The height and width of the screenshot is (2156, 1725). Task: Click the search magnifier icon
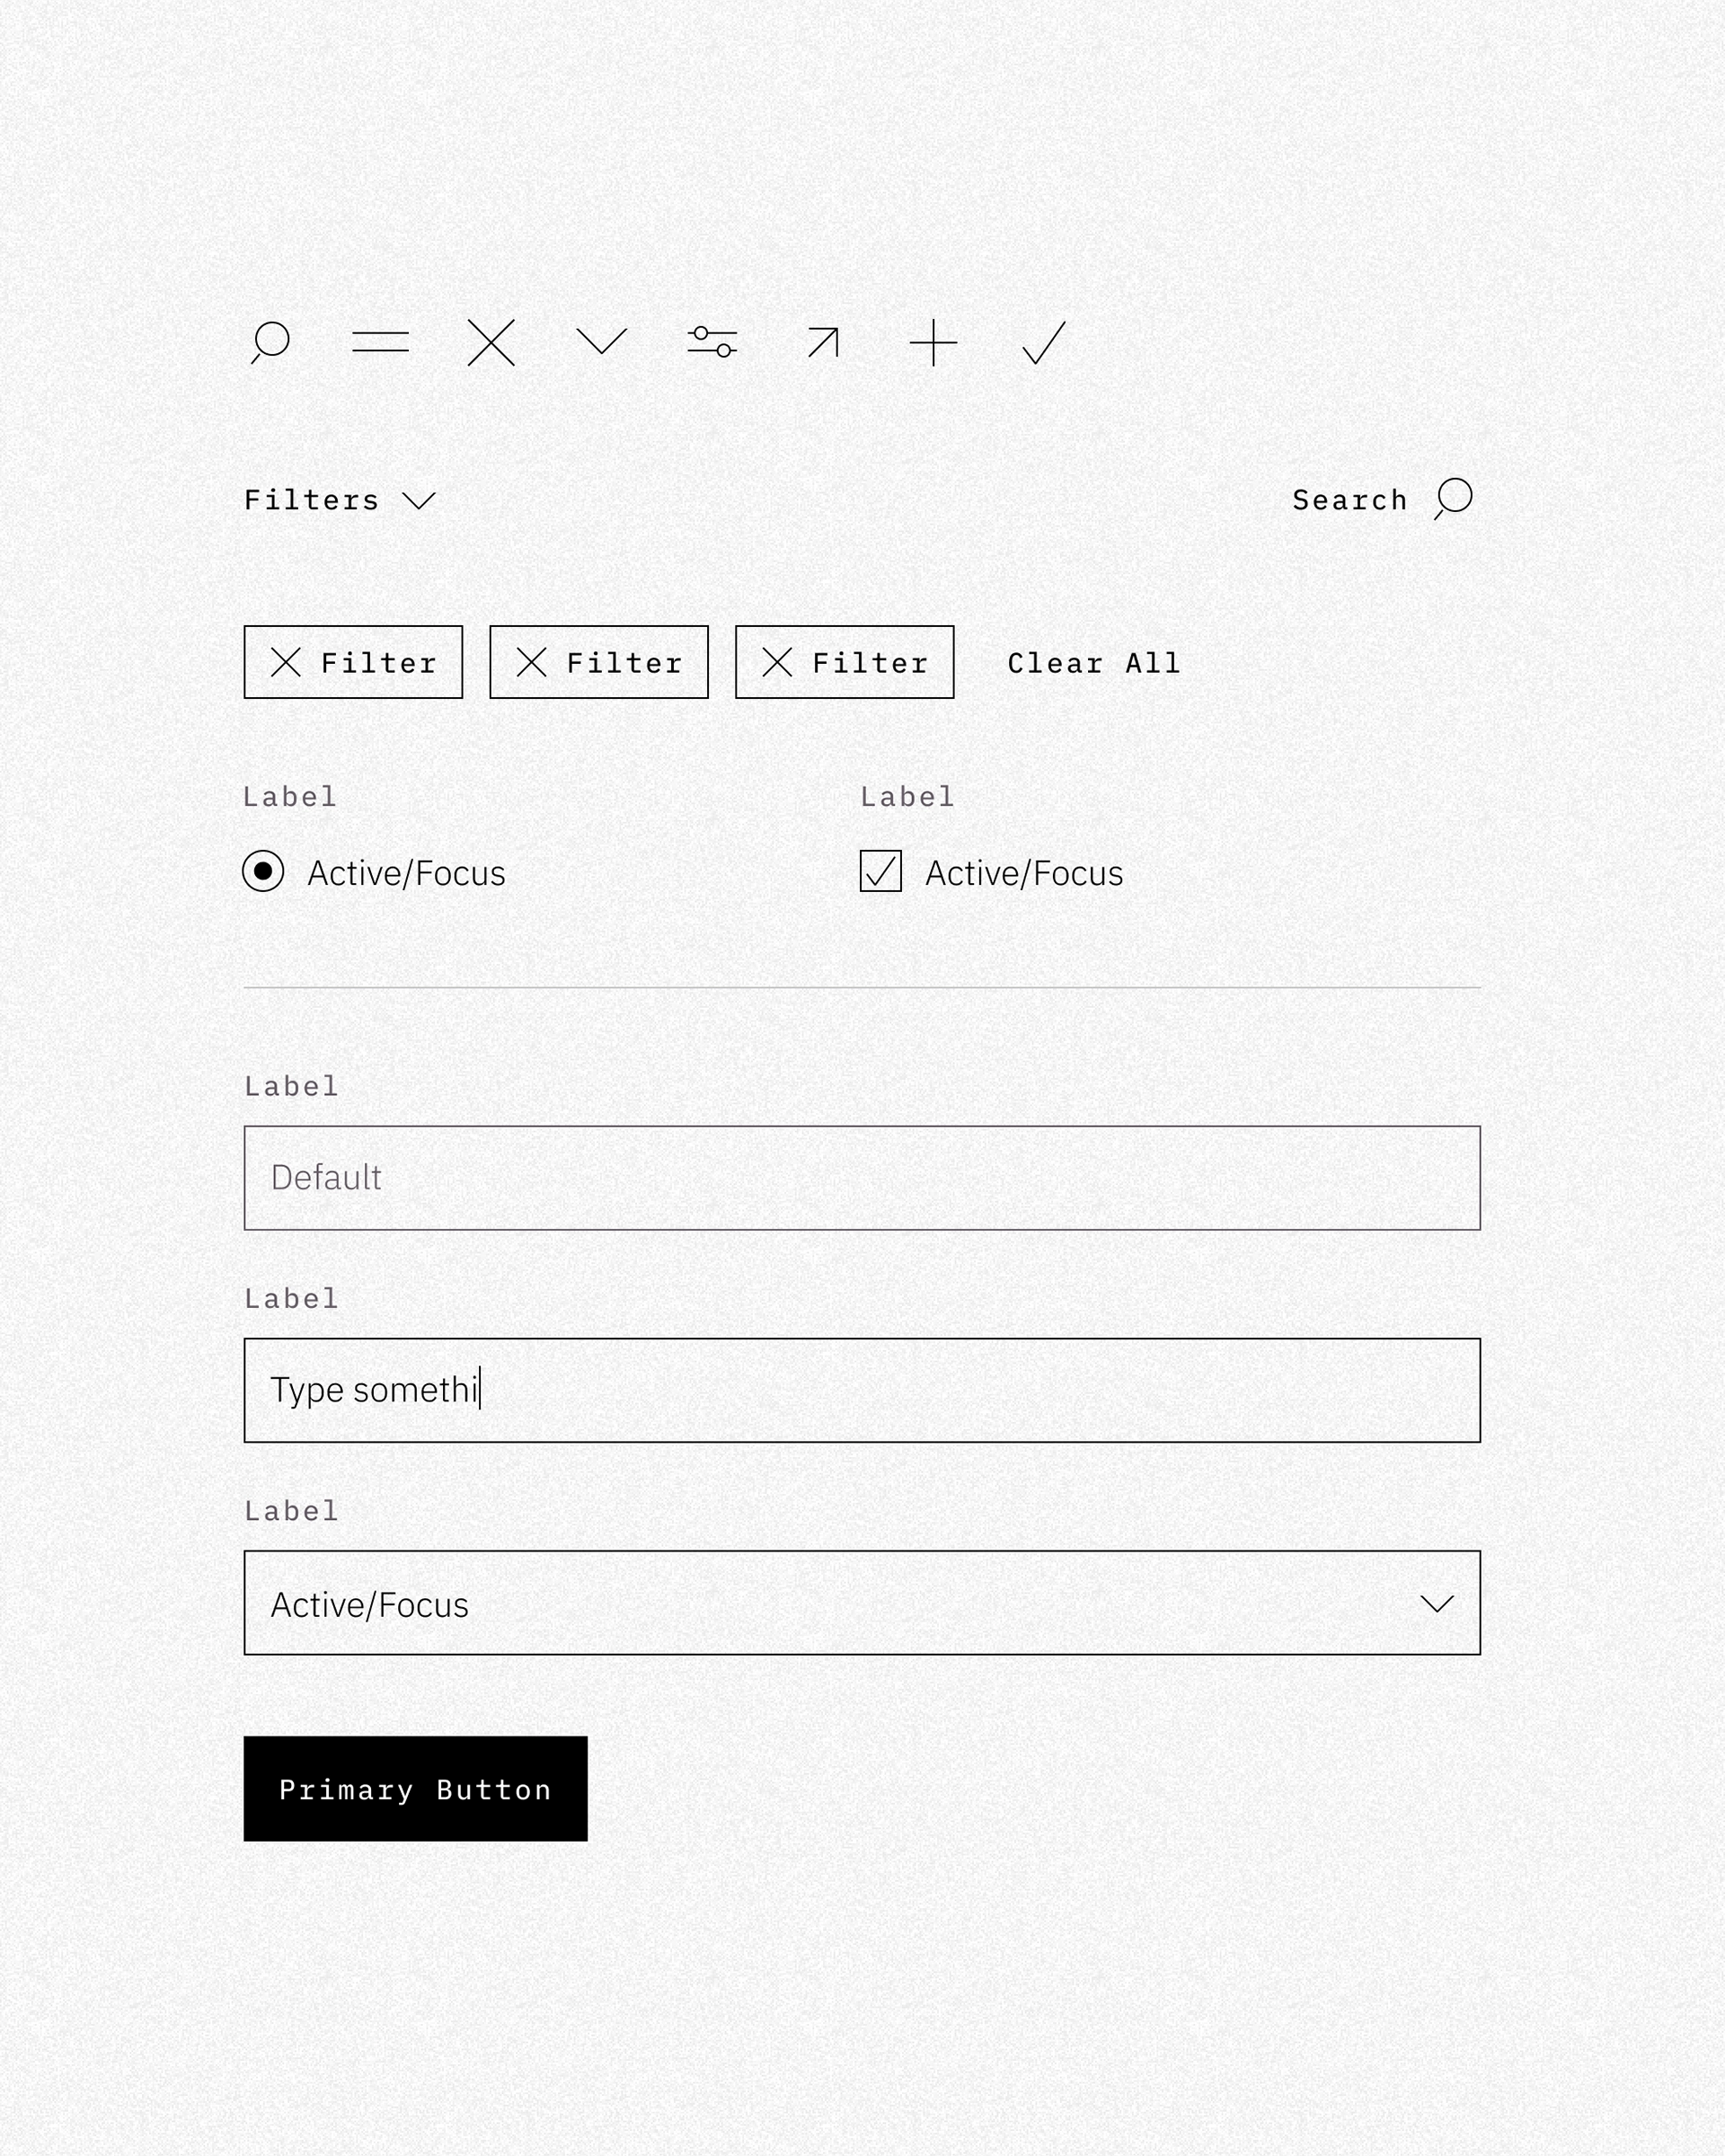[x=1450, y=499]
